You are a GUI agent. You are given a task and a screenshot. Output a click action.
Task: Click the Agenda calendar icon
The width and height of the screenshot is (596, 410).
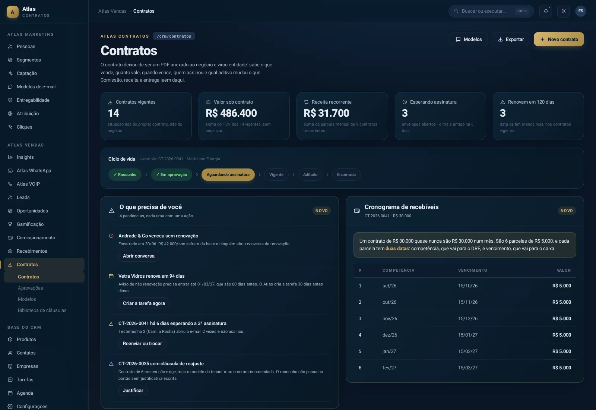click(x=10, y=393)
